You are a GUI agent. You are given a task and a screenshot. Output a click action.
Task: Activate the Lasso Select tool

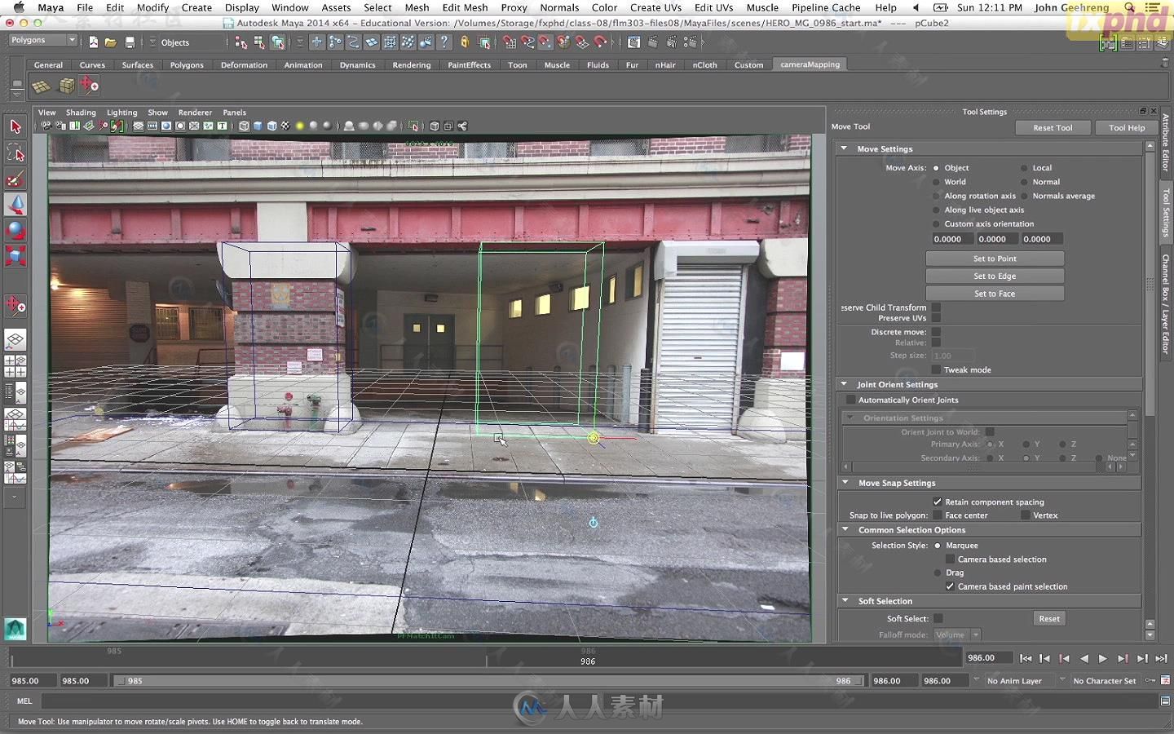15,153
